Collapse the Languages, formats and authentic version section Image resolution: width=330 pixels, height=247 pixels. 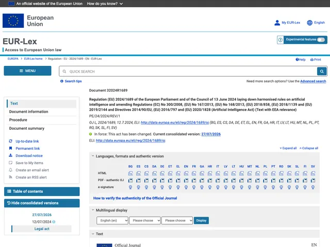click(93, 156)
